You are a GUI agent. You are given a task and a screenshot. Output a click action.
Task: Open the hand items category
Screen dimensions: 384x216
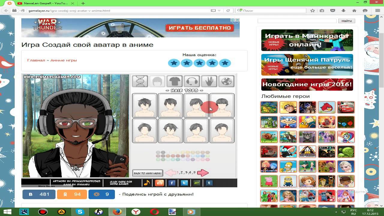click(x=209, y=81)
